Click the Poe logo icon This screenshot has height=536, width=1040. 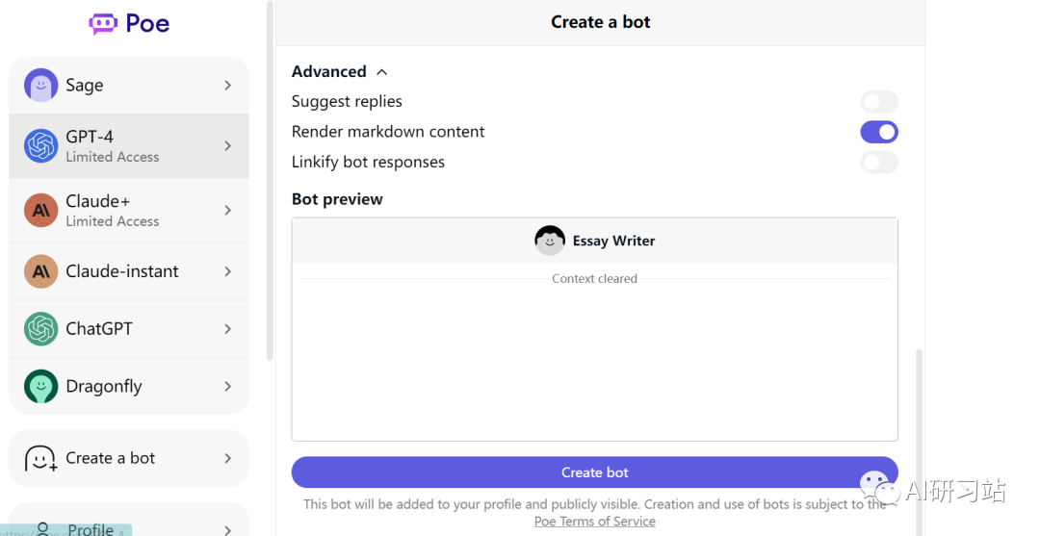click(103, 24)
